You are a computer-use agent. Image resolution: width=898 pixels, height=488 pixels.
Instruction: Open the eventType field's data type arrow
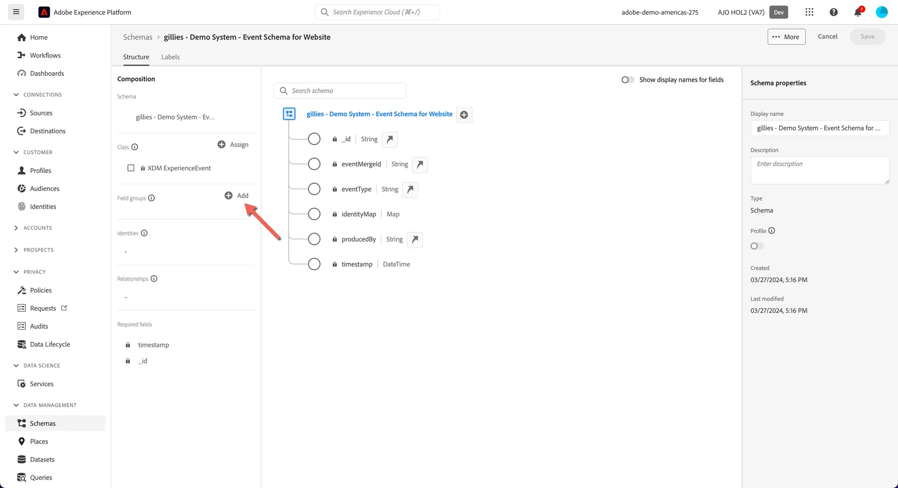click(x=410, y=189)
